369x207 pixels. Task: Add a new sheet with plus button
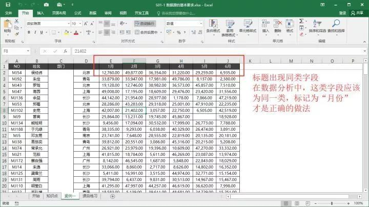pyautogui.click(x=112, y=196)
